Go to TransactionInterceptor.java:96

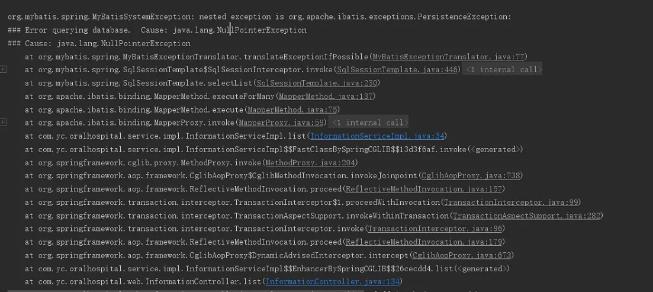tap(435, 229)
